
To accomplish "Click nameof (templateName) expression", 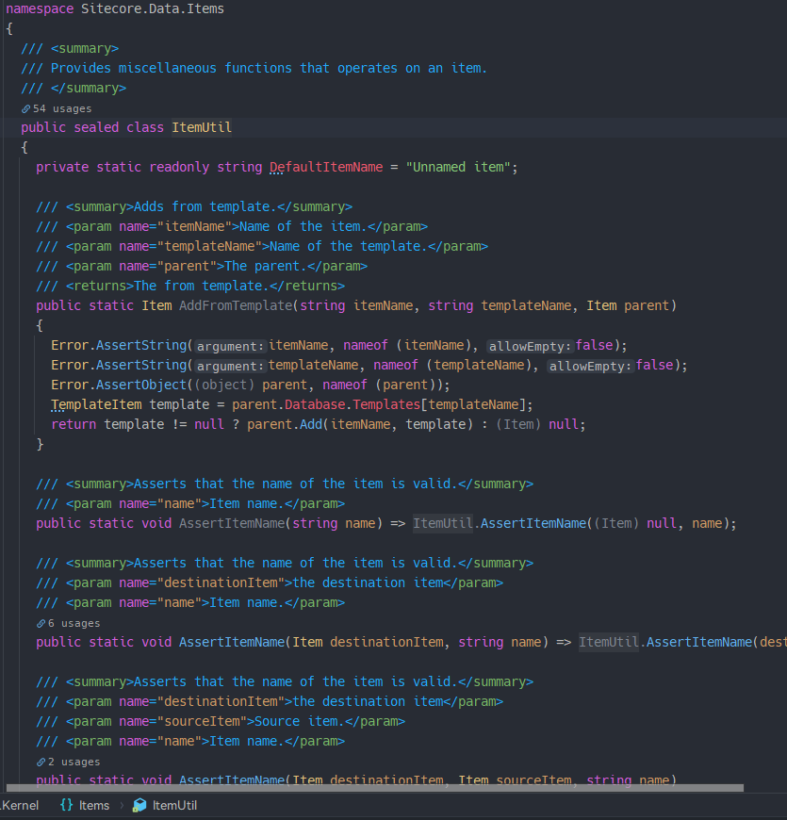I will point(452,366).
